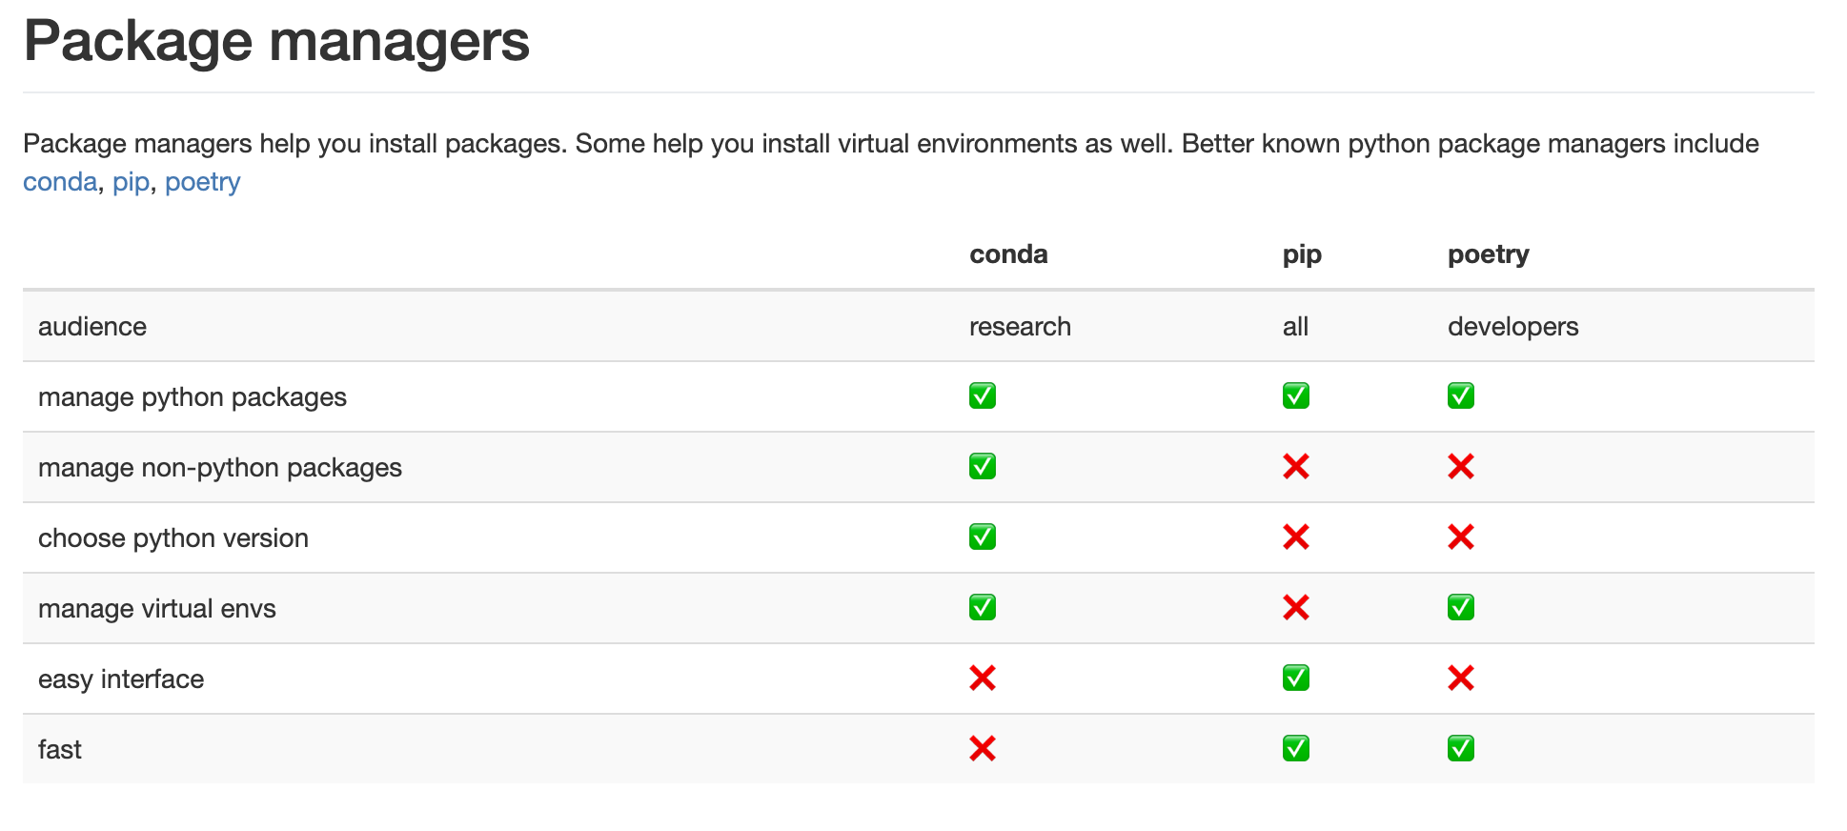Click poetry's green check for manage python packages

1461,395
